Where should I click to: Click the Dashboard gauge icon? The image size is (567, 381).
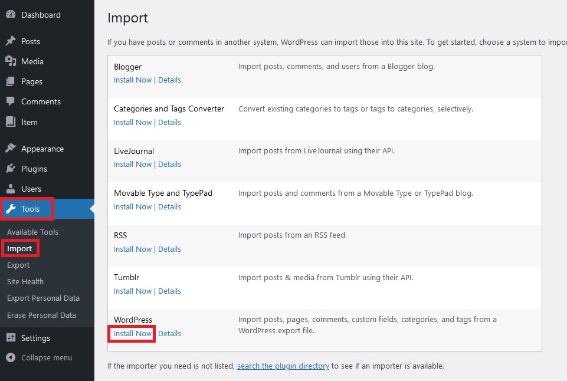coord(11,15)
